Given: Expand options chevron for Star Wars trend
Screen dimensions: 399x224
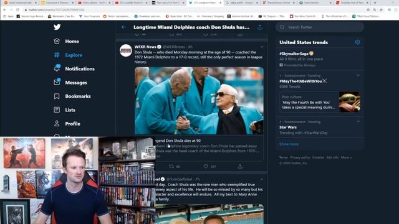Looking at the screenshot, I should [x=358, y=122].
